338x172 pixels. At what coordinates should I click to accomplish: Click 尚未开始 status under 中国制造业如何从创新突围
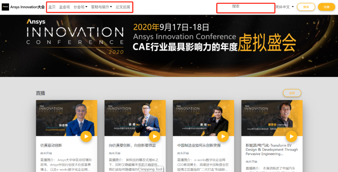[183, 153]
